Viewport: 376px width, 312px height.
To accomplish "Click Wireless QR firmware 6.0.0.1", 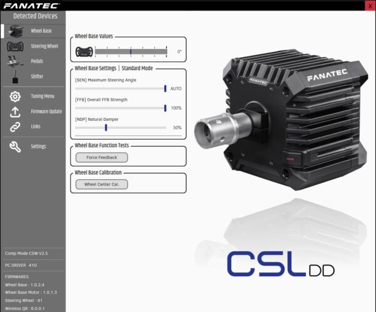I will point(24,308).
